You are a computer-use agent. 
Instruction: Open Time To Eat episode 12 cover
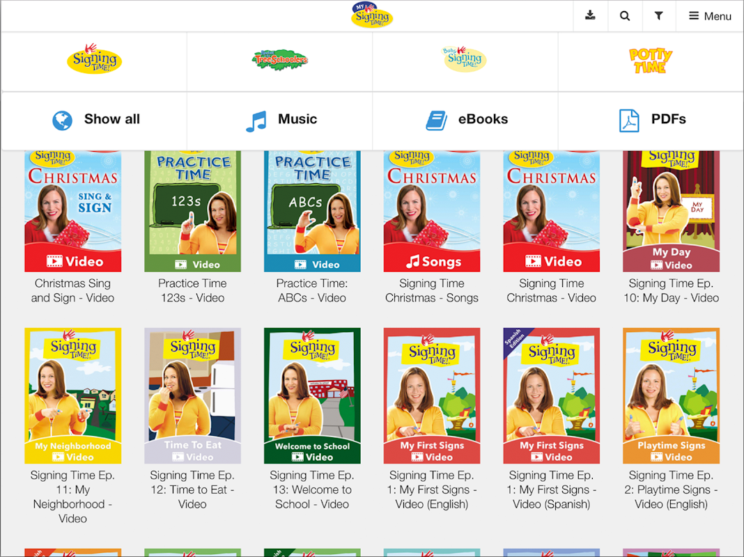(193, 396)
